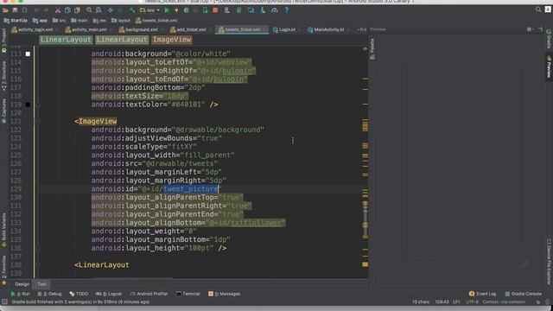Show hidden editor tabs dropdown
The image size is (553, 311).
[x=361, y=29]
